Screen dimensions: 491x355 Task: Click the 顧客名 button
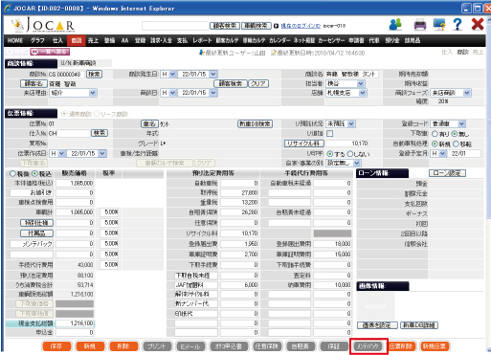(33, 84)
